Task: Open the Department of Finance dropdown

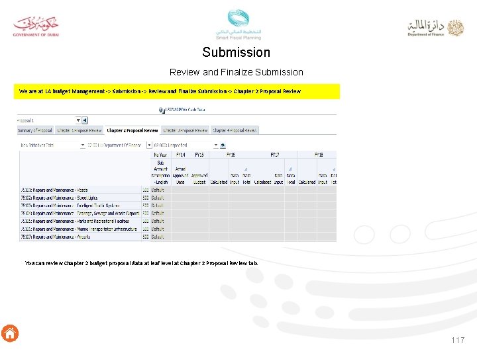Action: pos(149,145)
